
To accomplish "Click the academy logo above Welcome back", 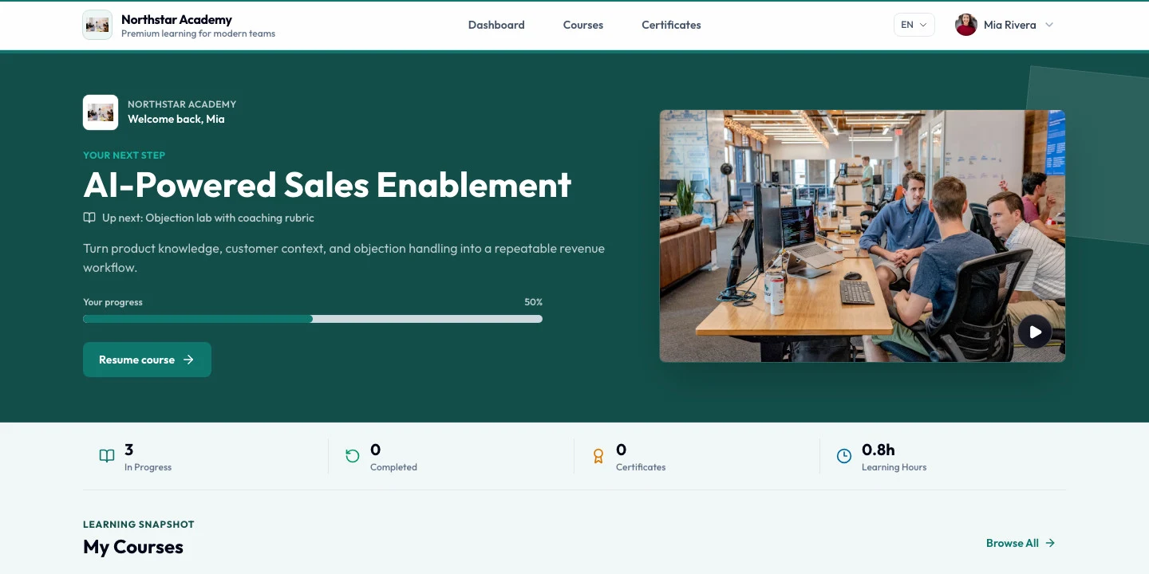I will 101,112.
